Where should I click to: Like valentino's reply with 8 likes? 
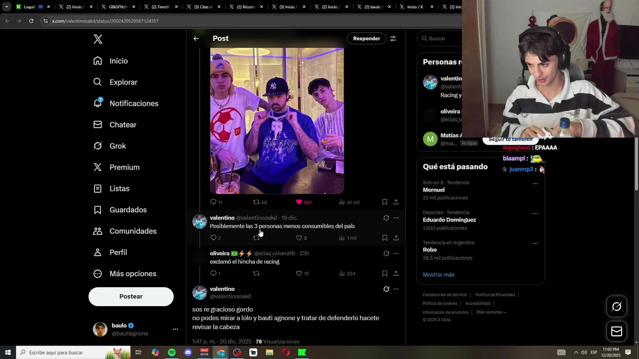tap(299, 238)
